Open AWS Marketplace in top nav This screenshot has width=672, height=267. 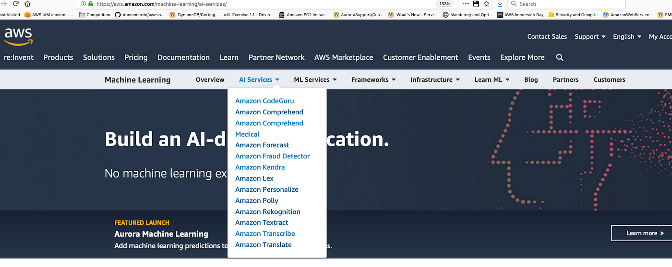[344, 57]
